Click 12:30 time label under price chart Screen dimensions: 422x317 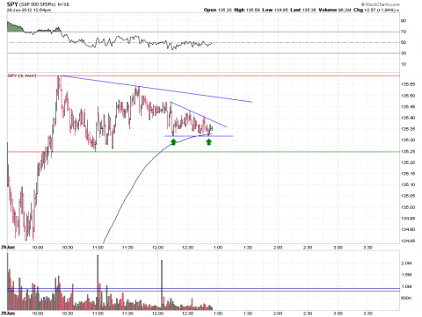(x=187, y=248)
